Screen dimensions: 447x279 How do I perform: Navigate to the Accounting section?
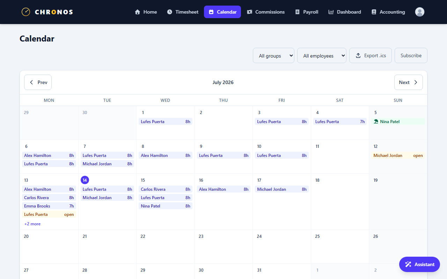(x=388, y=12)
